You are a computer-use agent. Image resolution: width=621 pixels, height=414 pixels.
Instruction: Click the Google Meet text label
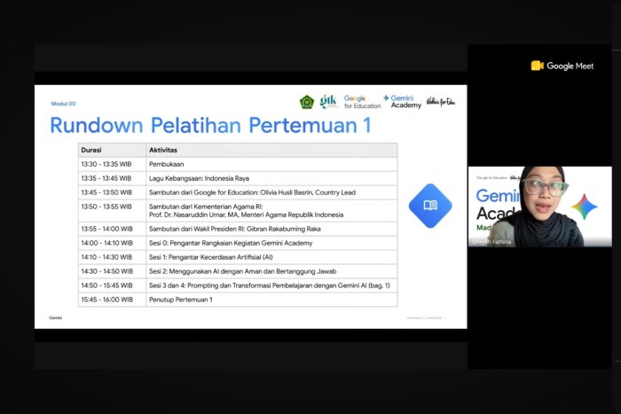pos(570,66)
